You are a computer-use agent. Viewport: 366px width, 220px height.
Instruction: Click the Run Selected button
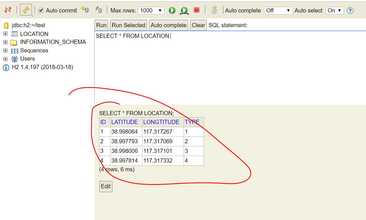(x=129, y=25)
